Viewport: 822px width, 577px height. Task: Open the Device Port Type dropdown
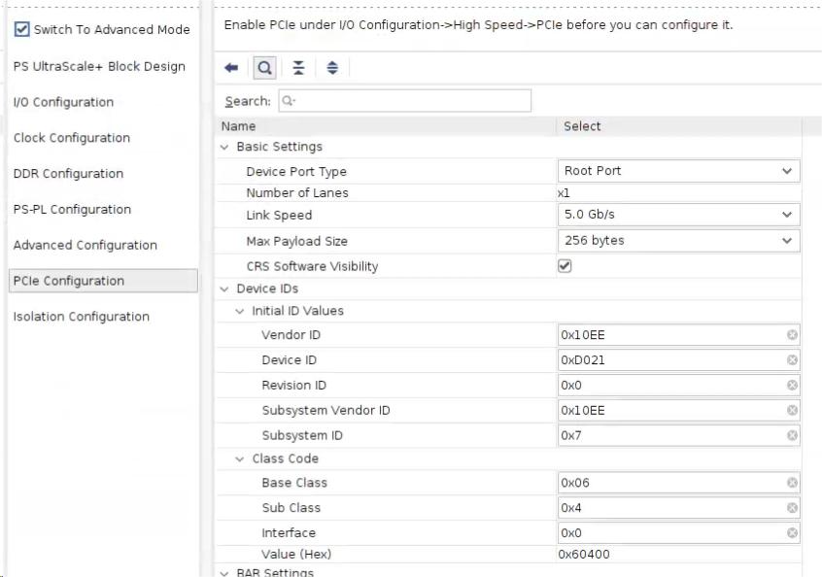pyautogui.click(x=678, y=171)
